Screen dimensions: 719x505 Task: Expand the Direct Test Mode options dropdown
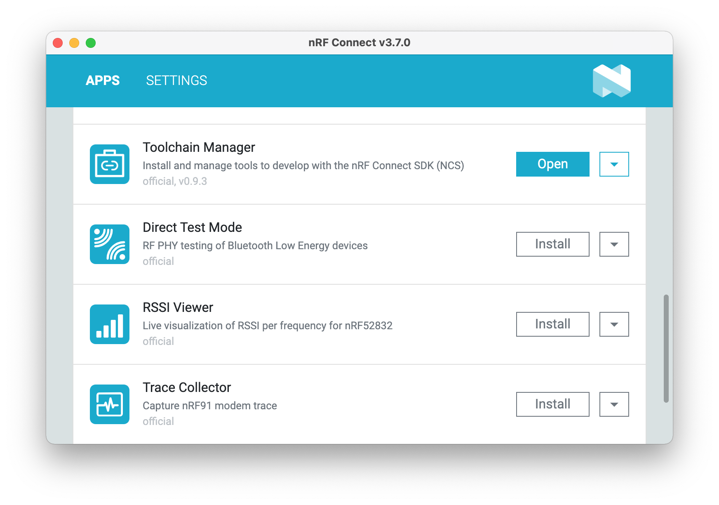[614, 244]
